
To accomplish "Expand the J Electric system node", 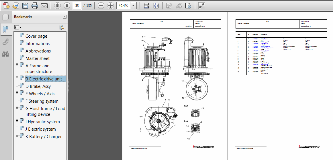I will pyautogui.click(x=17, y=128).
